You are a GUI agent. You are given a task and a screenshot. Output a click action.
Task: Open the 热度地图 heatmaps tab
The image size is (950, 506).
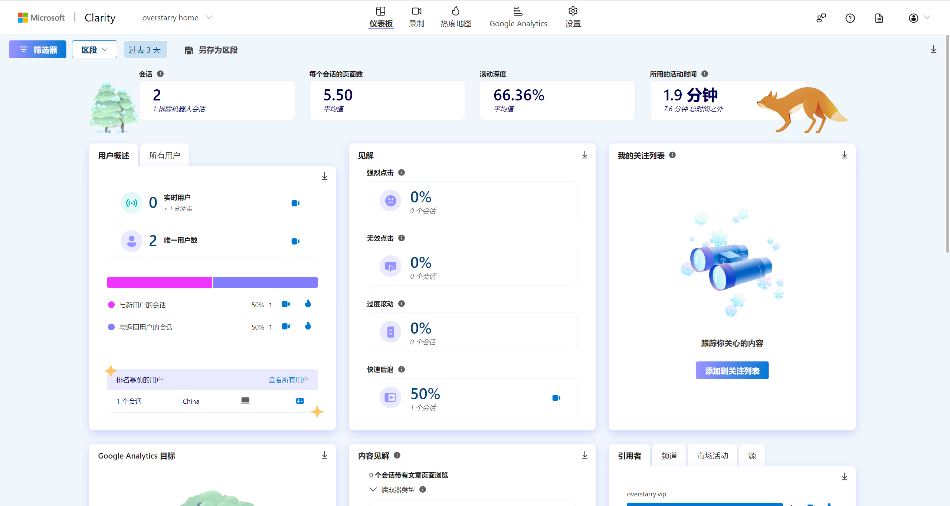pyautogui.click(x=456, y=17)
